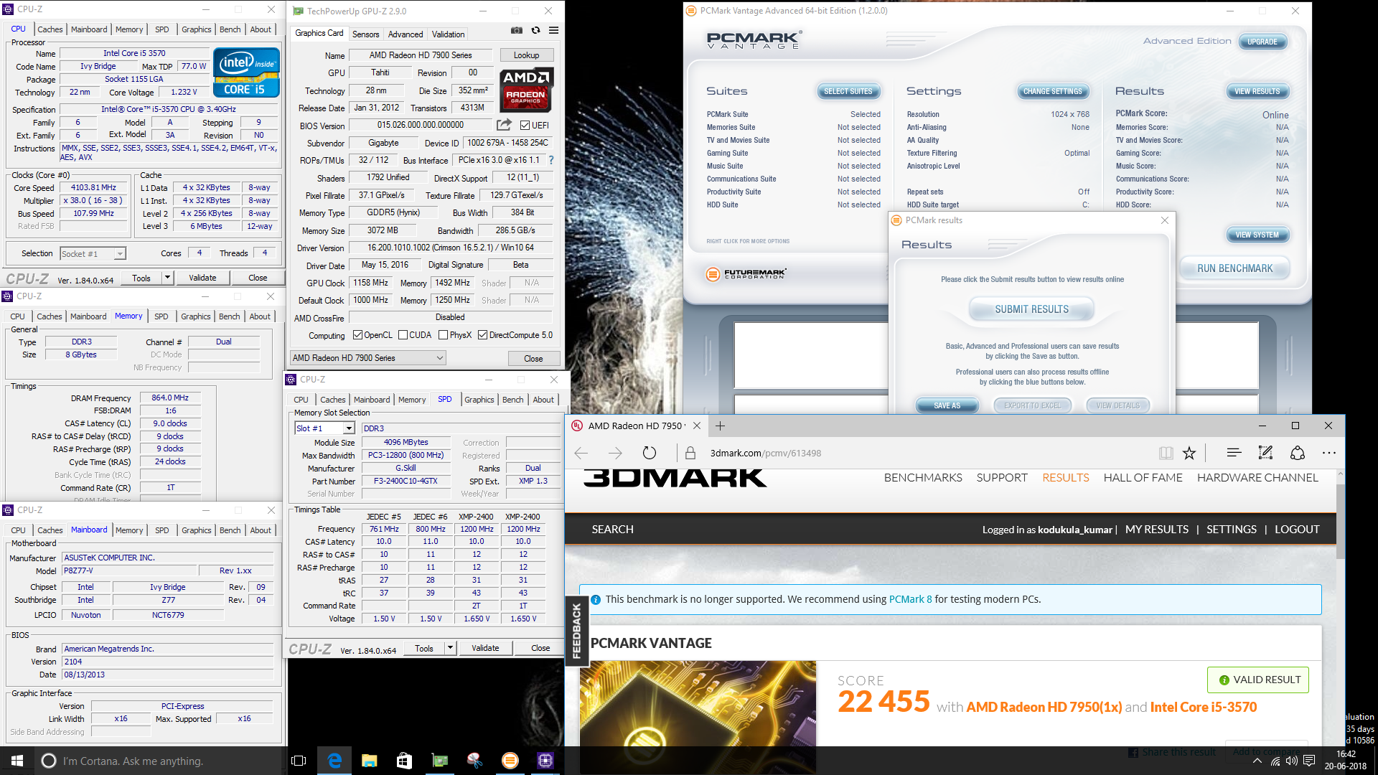Show hidden tray icons chevron
The height and width of the screenshot is (775, 1378).
click(1257, 761)
